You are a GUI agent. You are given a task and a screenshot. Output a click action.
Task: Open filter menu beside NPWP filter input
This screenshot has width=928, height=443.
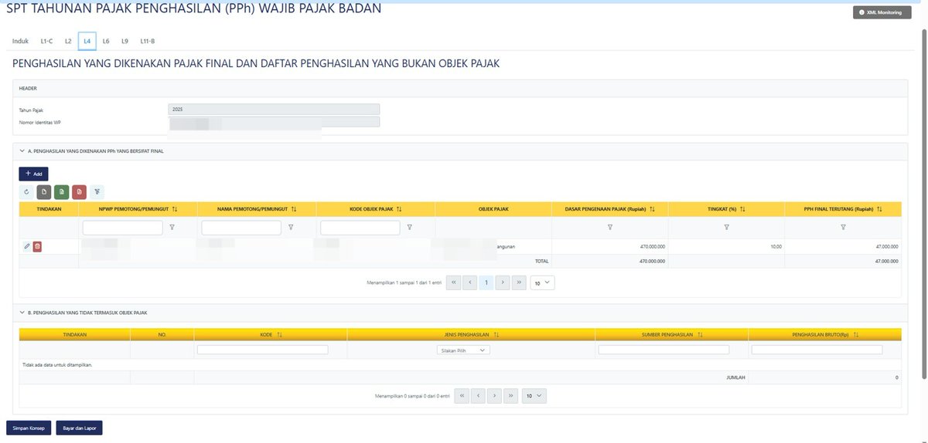172,228
